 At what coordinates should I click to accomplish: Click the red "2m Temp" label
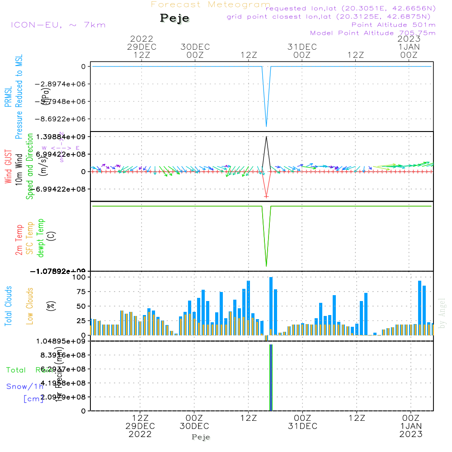19,240
